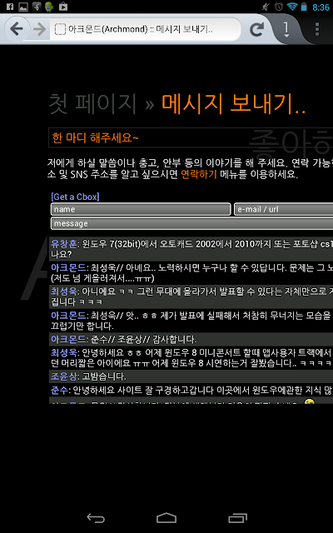Focus the address bar showing Archmond title
The image size is (333, 533).
[x=146, y=30]
